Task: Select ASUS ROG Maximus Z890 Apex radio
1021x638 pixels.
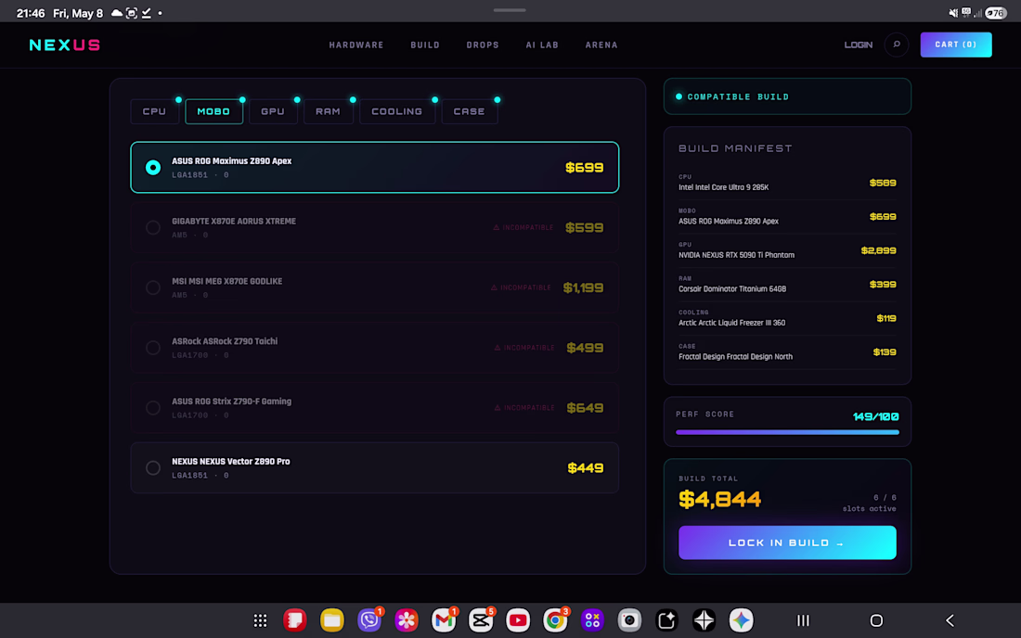Action: click(x=153, y=167)
